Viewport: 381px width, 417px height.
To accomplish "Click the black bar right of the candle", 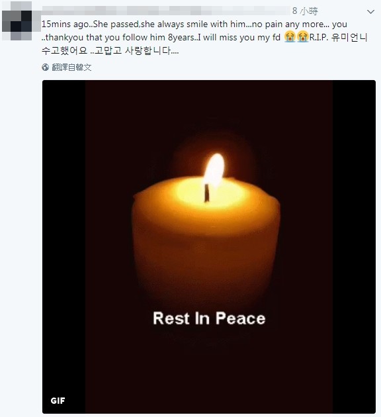I will 354,247.
